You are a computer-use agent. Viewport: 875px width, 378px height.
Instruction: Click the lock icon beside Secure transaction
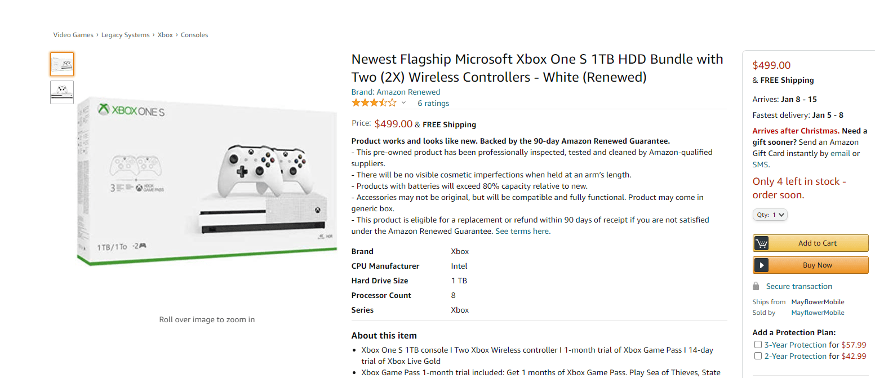[756, 286]
